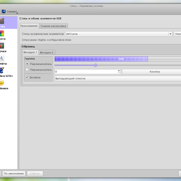181x181 pixels.
Task: Click the Стиль и облик элементов KDE heading
Action: [x=40, y=19]
